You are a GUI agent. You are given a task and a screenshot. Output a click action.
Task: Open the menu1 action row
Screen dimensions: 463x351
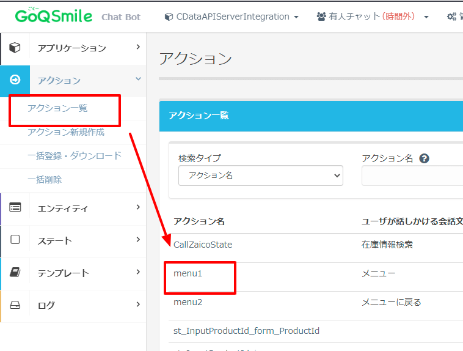pos(188,273)
